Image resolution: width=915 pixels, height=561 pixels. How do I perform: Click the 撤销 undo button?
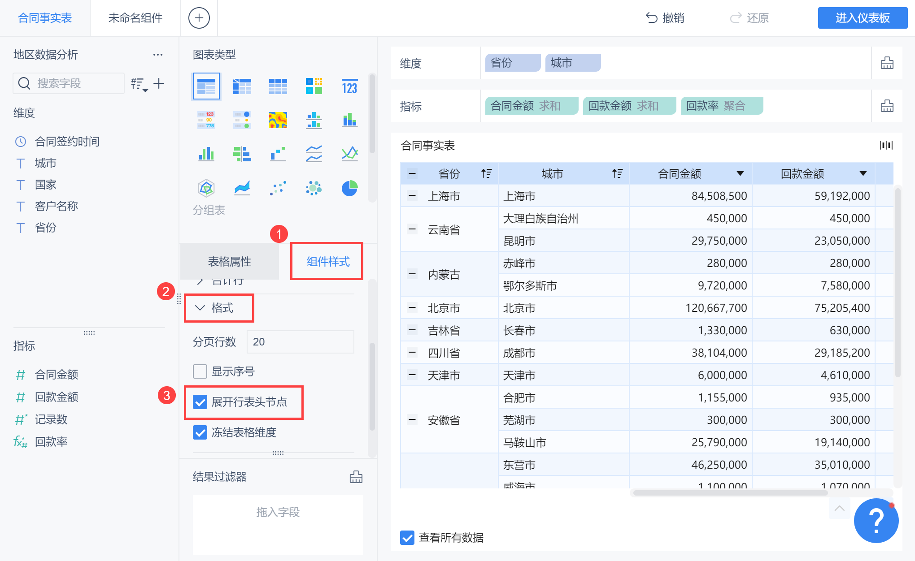pos(665,18)
